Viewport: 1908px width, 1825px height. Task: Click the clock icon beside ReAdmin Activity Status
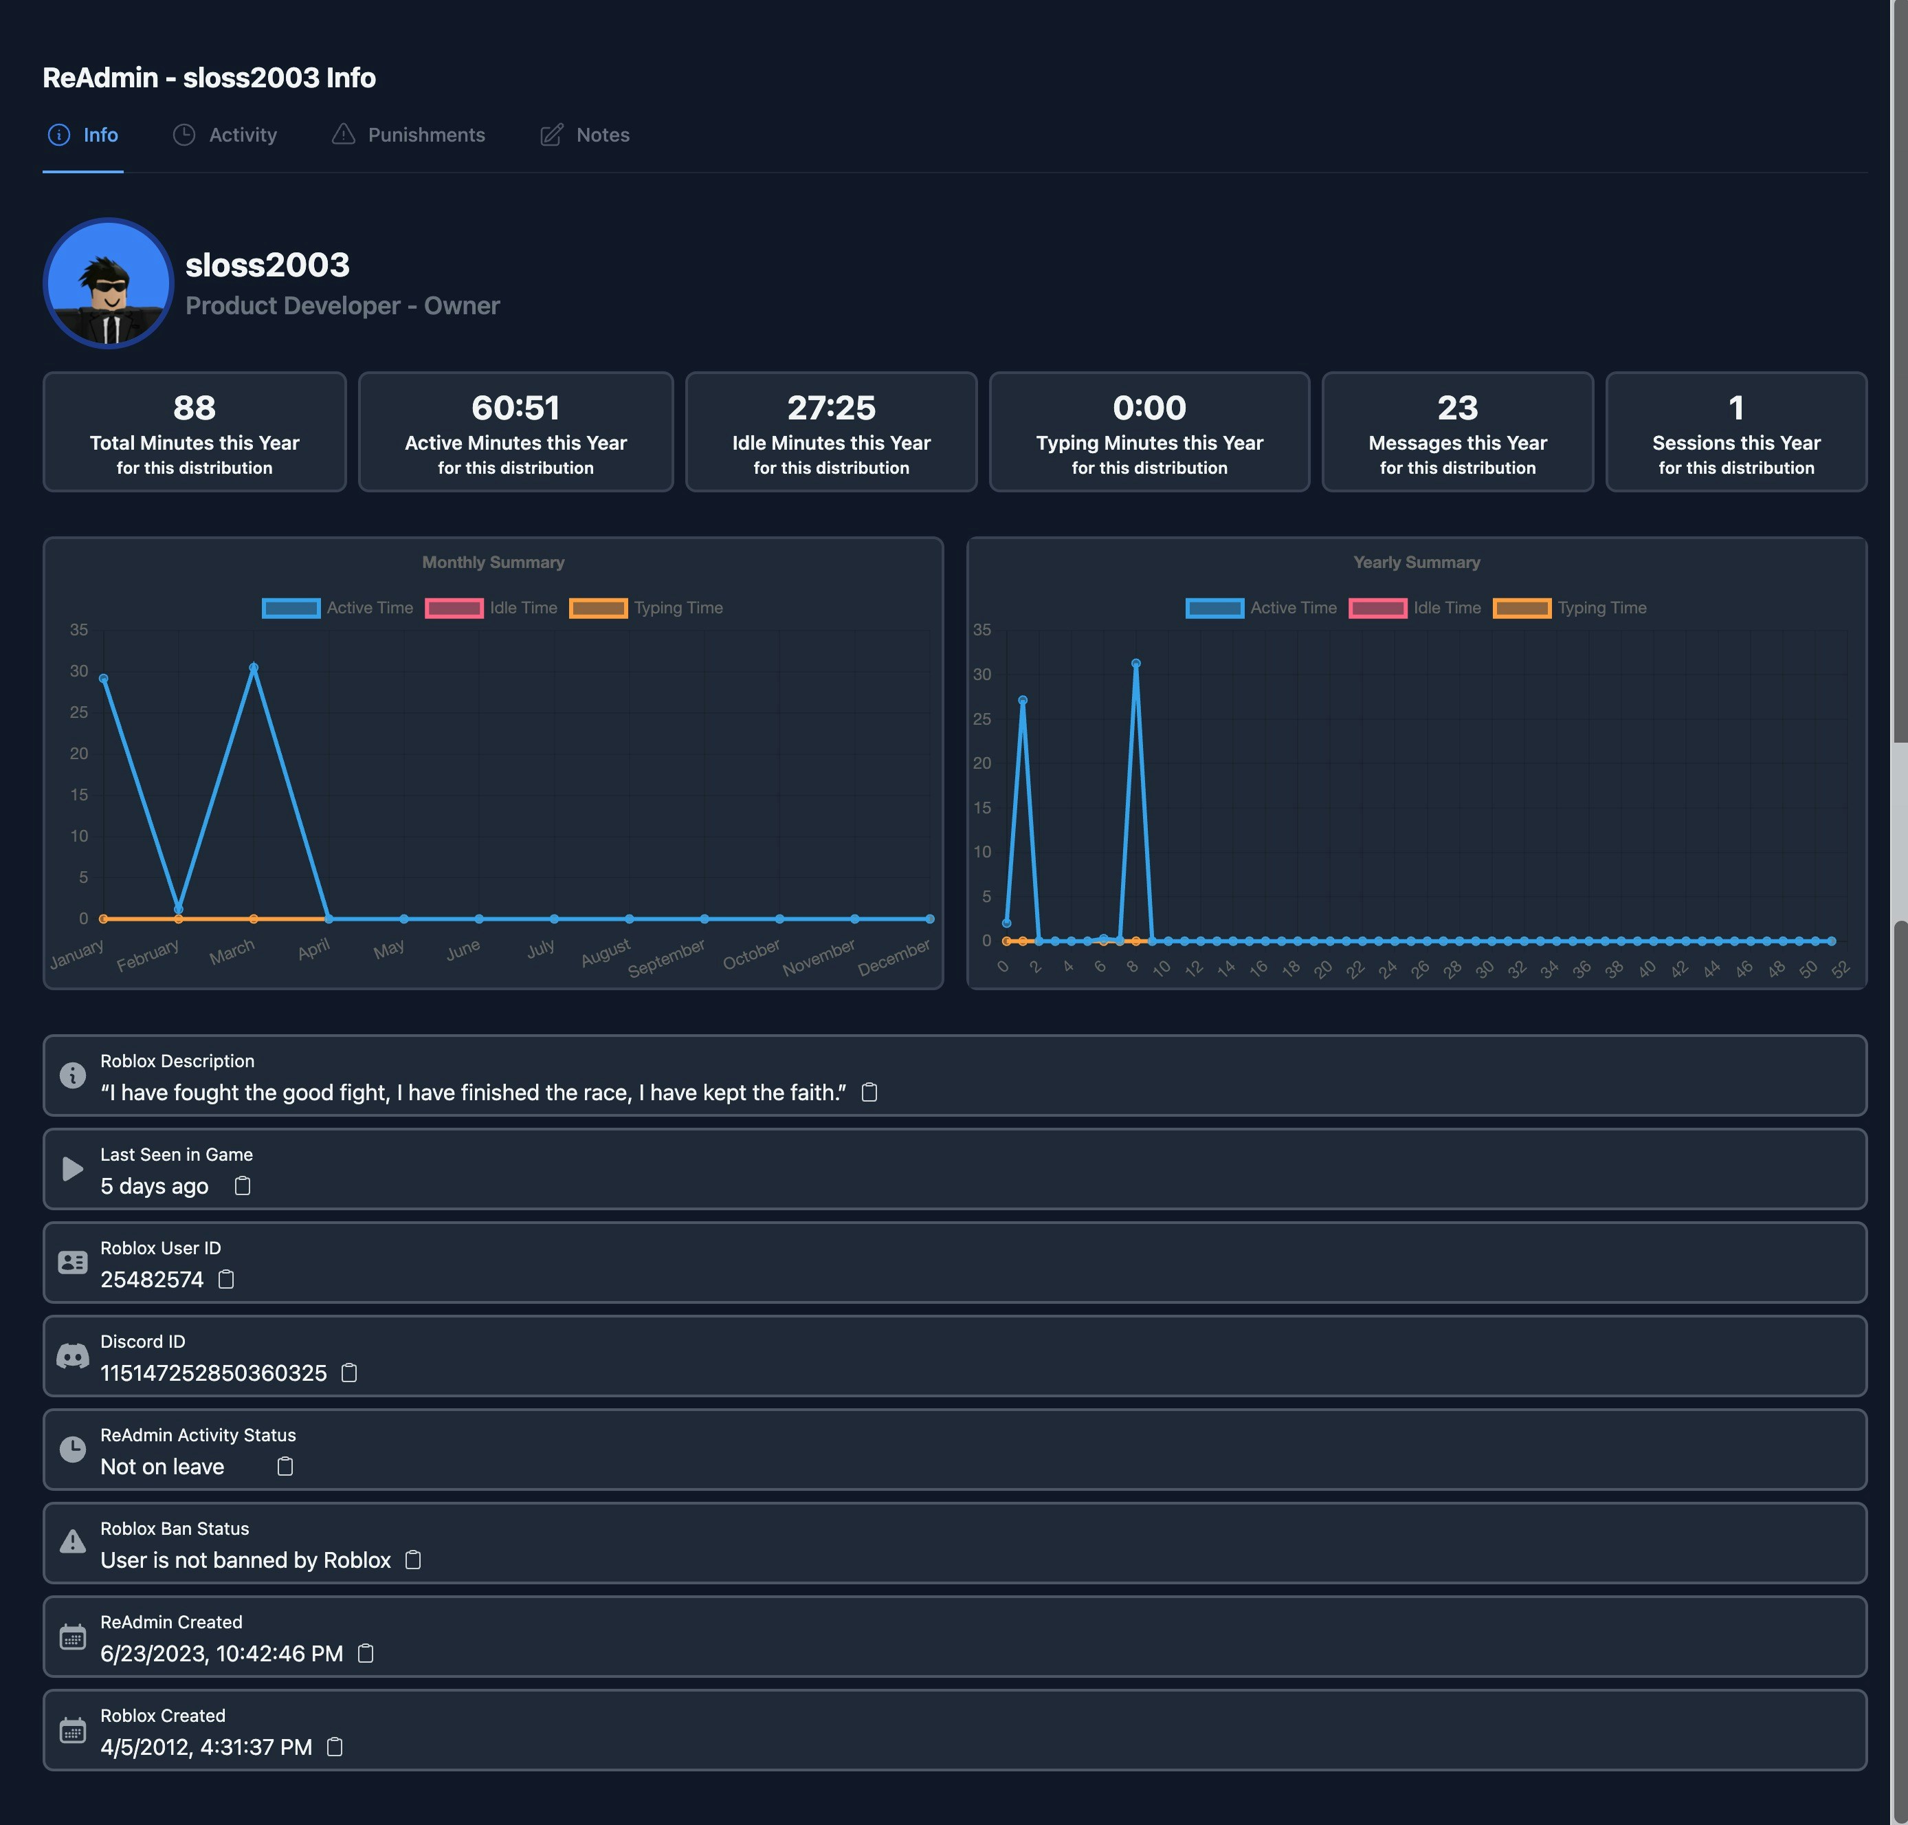coord(73,1449)
